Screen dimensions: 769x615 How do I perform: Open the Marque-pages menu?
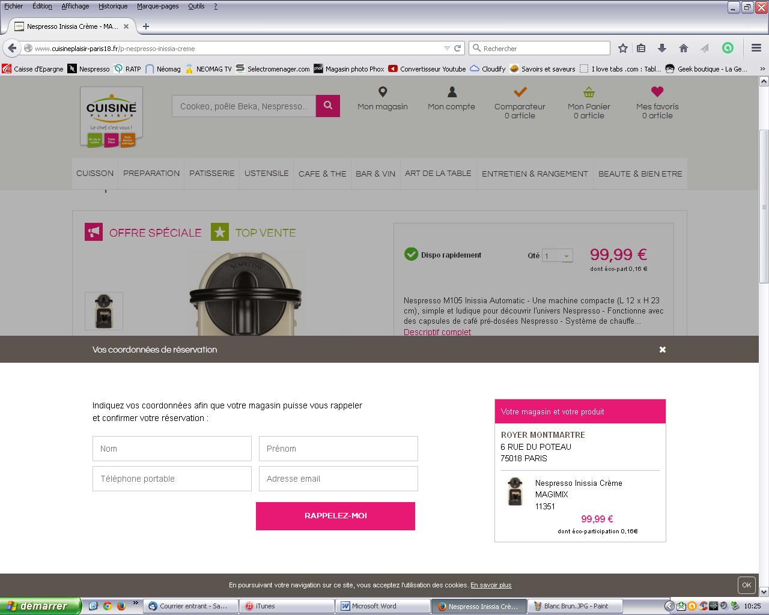[157, 6]
